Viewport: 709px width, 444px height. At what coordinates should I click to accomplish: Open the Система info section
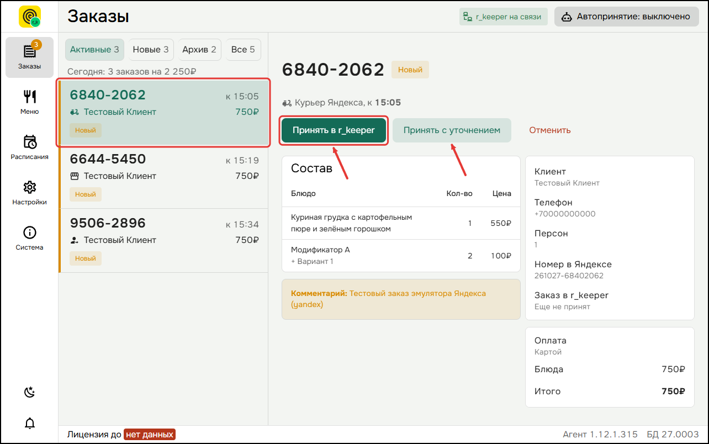pos(30,238)
